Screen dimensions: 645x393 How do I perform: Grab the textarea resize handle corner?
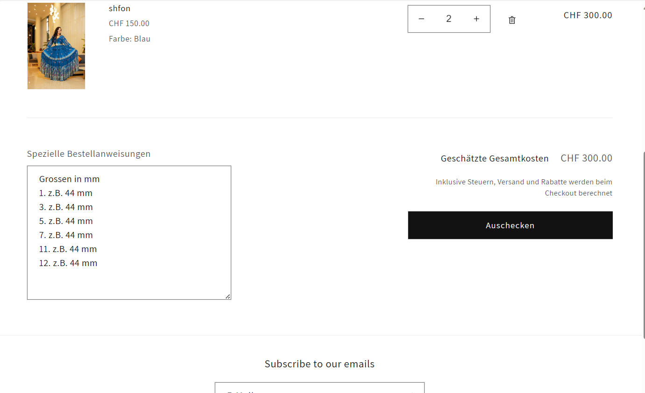click(x=227, y=296)
